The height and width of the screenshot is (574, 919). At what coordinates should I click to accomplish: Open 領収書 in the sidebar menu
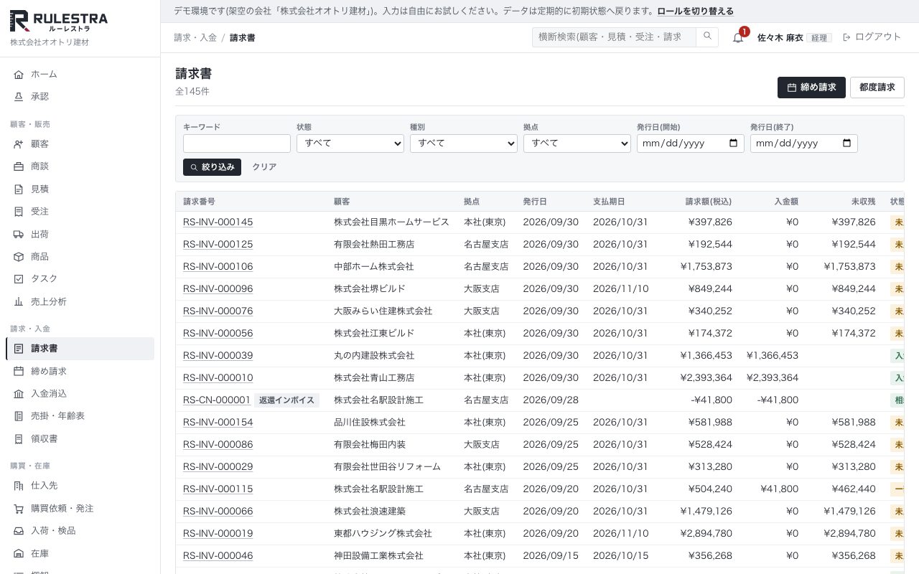(x=80, y=439)
